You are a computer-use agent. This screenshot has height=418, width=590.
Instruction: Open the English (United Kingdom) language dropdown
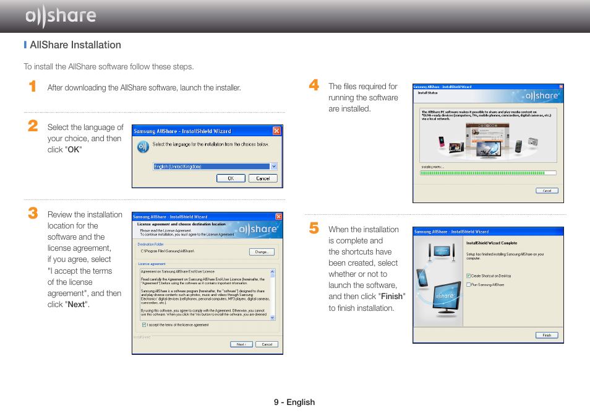[x=273, y=166]
